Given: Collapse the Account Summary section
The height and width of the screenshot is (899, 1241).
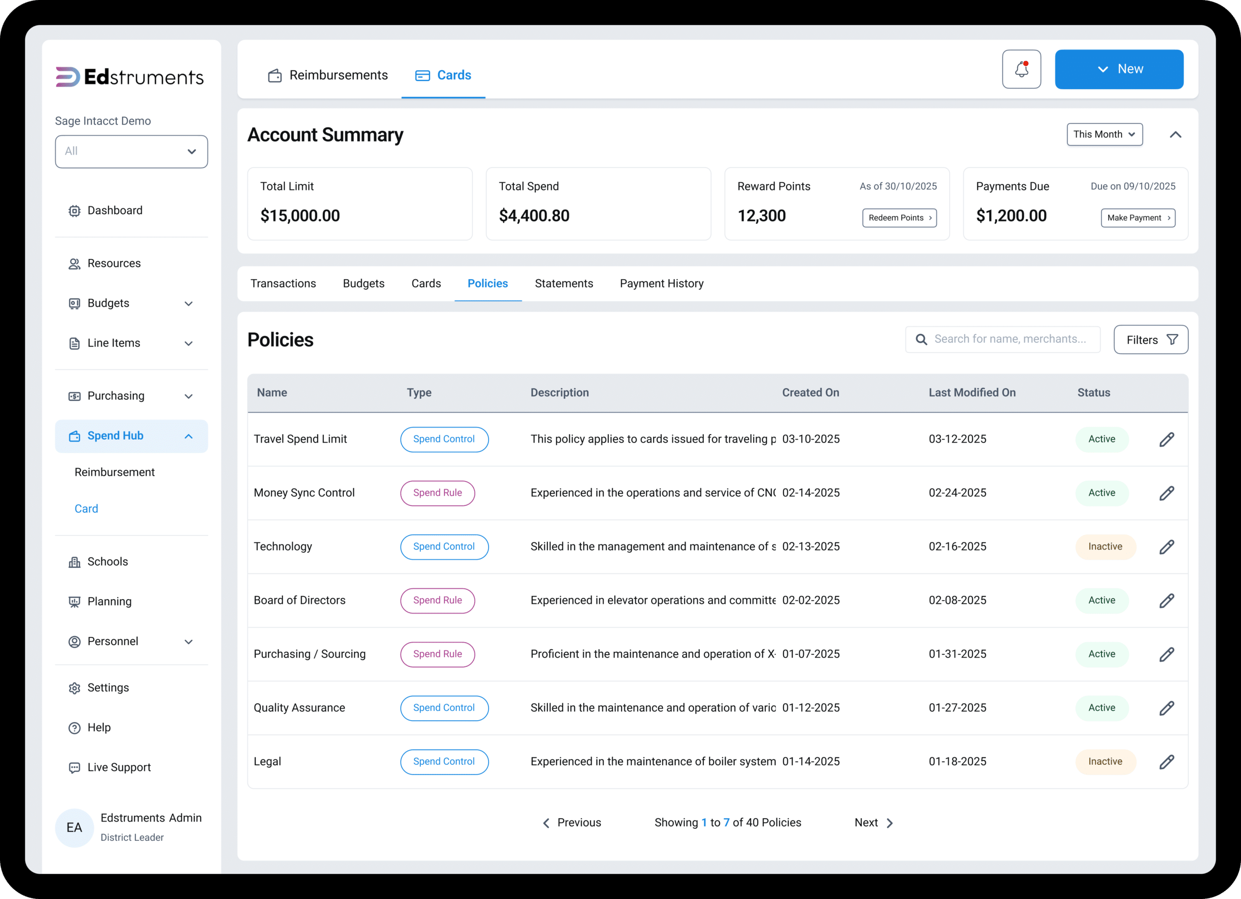Looking at the screenshot, I should (1175, 135).
